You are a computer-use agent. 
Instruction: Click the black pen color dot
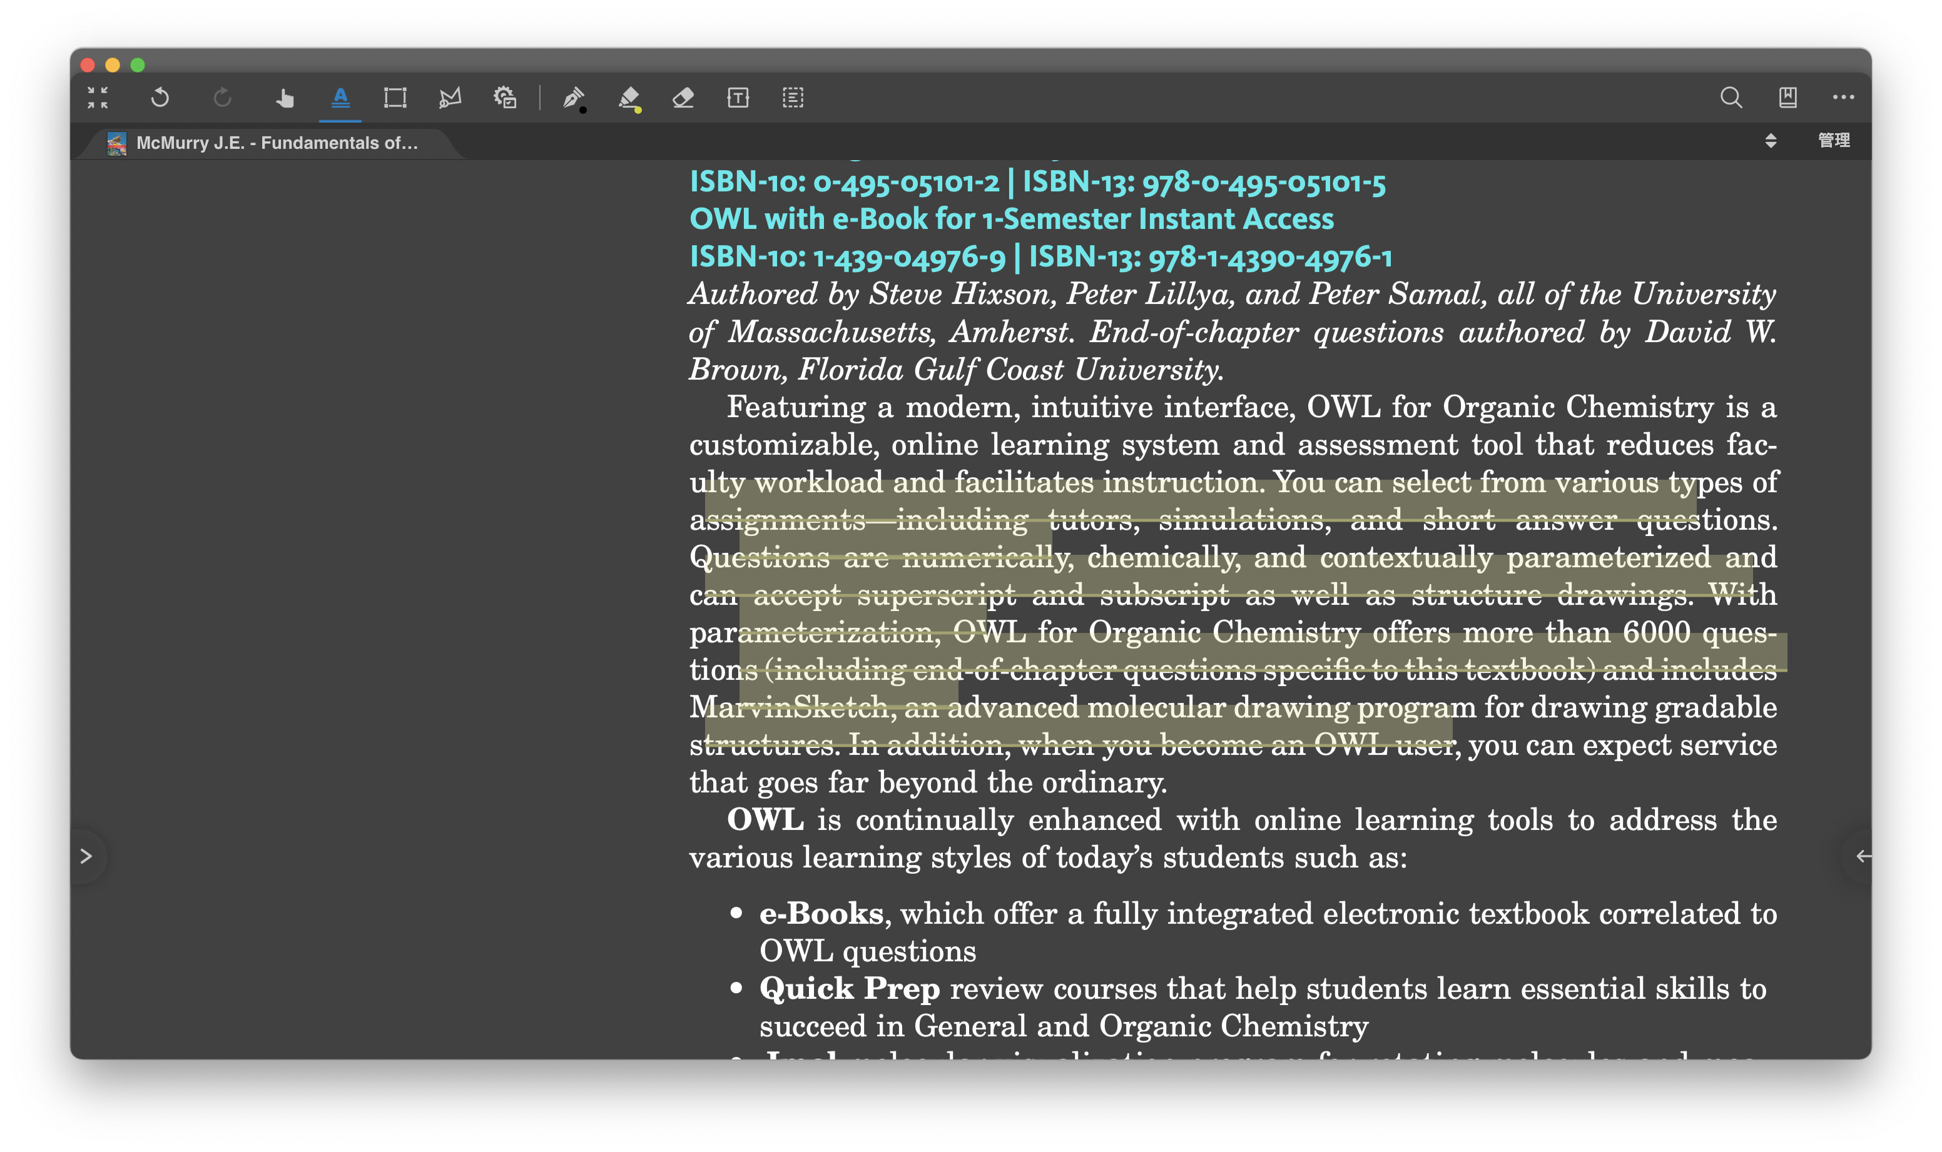[x=583, y=110]
